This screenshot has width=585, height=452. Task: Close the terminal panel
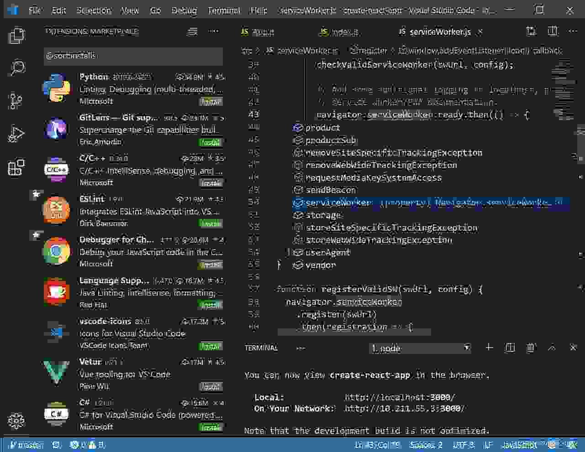[573, 348]
